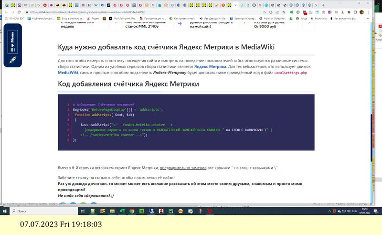The height and width of the screenshot is (235, 382).
Task: Show hidden tray icons chevron
Action: 329,211
